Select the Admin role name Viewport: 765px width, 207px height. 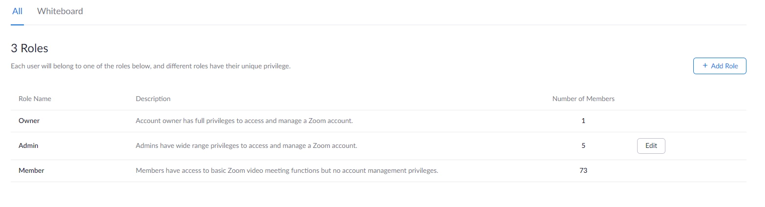click(28, 145)
